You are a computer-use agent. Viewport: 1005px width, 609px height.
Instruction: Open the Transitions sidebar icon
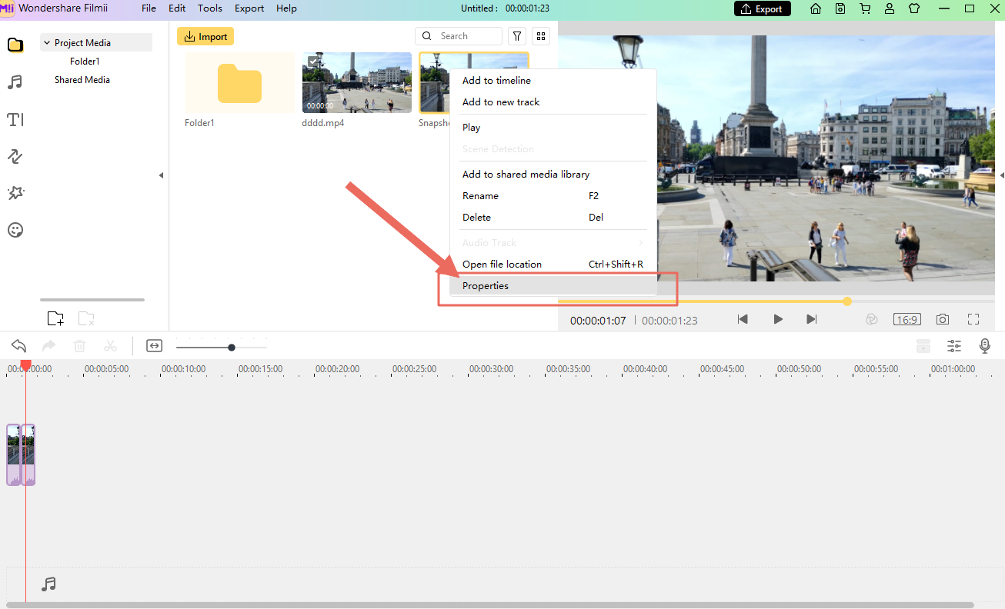pos(15,157)
